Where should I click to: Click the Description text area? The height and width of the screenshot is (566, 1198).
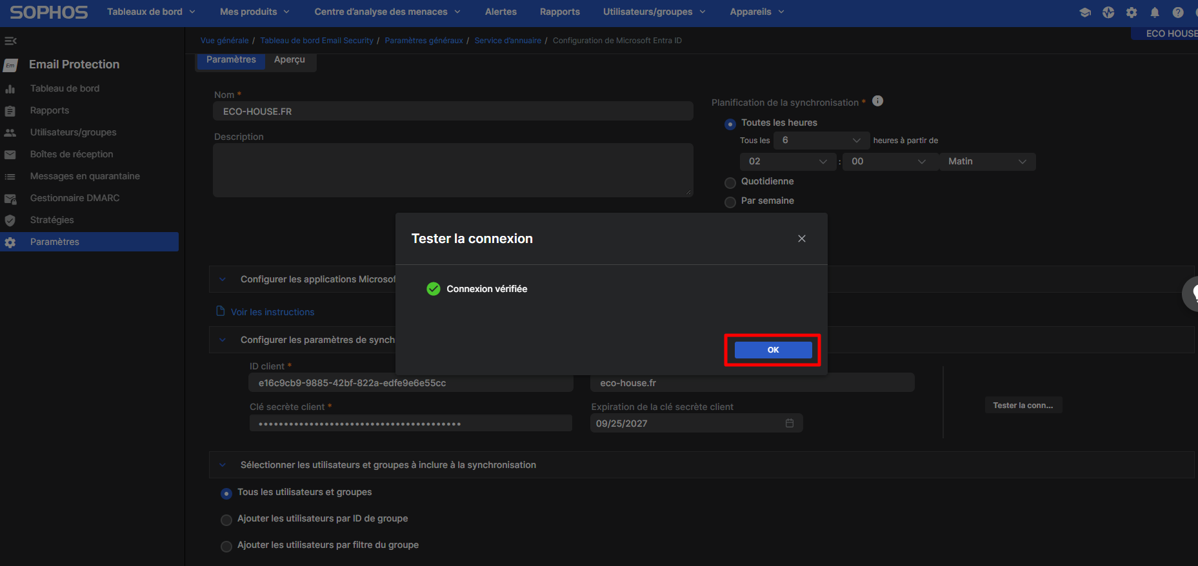[453, 170]
